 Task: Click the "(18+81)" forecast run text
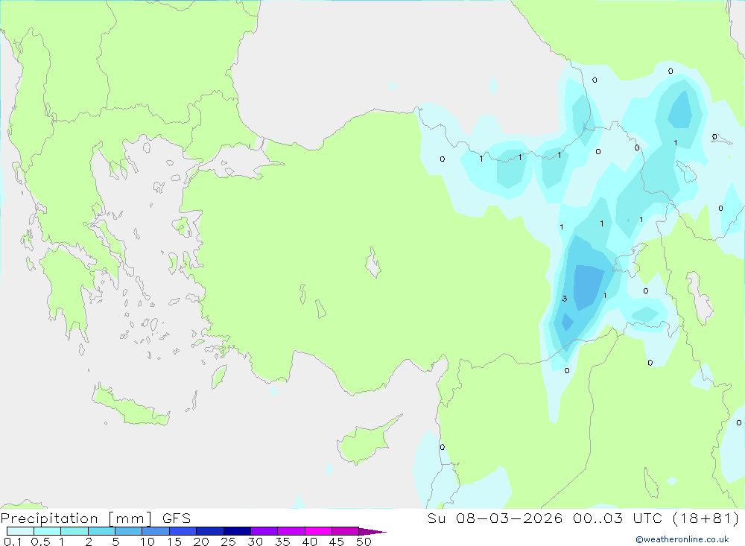(706, 518)
